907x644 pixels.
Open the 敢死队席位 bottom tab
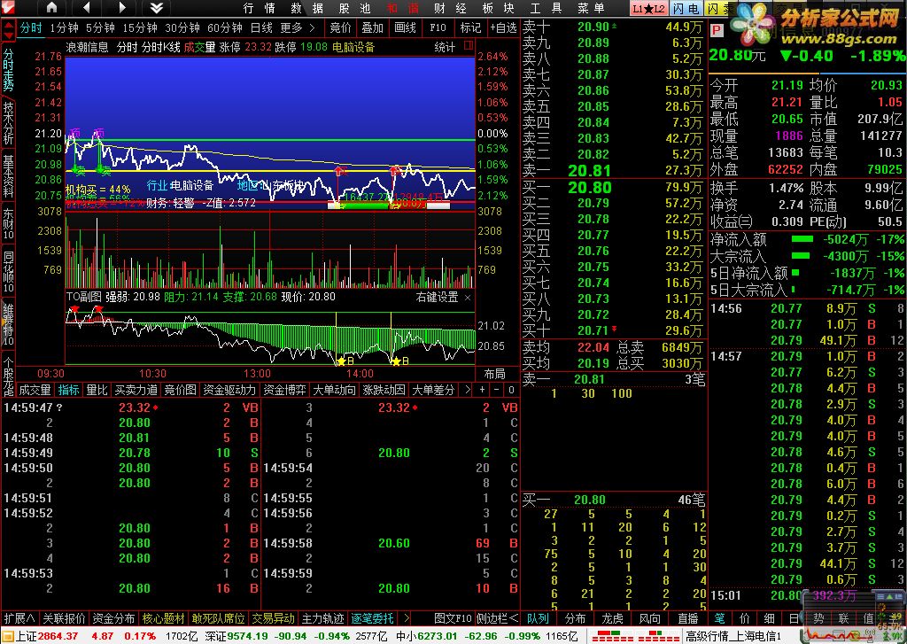pos(218,618)
